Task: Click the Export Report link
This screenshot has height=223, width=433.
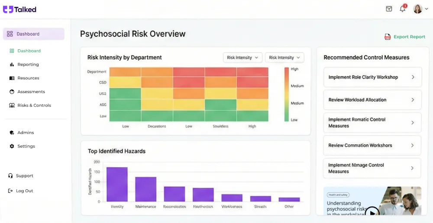Action: coord(409,37)
